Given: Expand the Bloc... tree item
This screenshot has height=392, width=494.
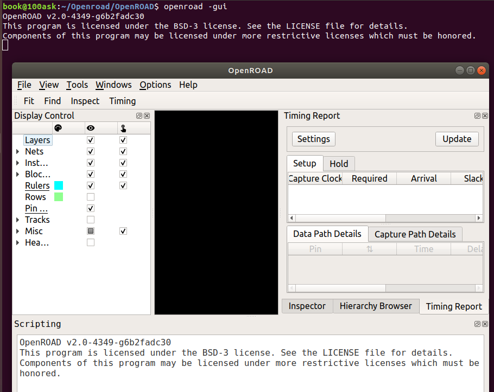Looking at the screenshot, I should pos(17,174).
